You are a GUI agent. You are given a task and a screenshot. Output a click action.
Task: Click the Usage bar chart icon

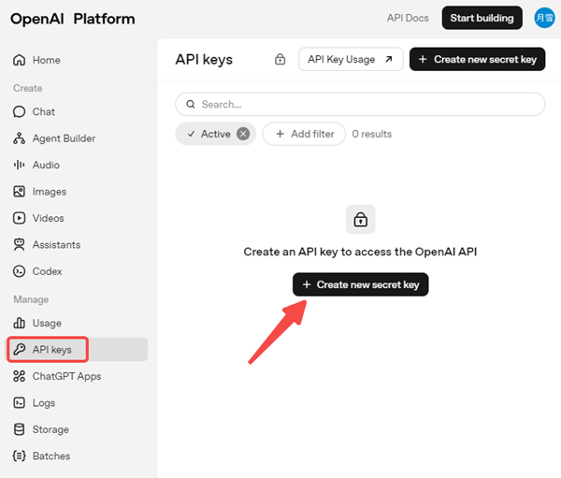[20, 323]
